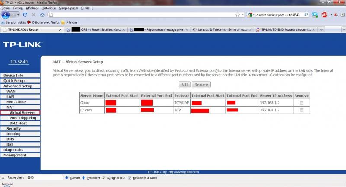346x187 pixels.
Task: Close the TP-LINK ADSL Router tab
Action: [x=60, y=29]
